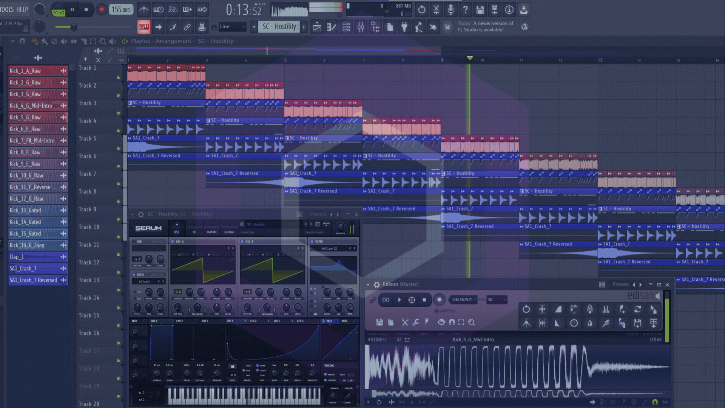This screenshot has width=725, height=408.
Task: Click Edison's normalize amplitude icon
Action: coord(542,309)
